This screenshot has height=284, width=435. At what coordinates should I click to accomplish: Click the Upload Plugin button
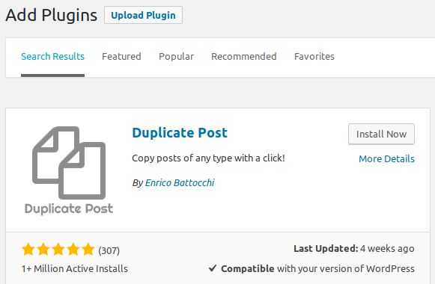[143, 15]
